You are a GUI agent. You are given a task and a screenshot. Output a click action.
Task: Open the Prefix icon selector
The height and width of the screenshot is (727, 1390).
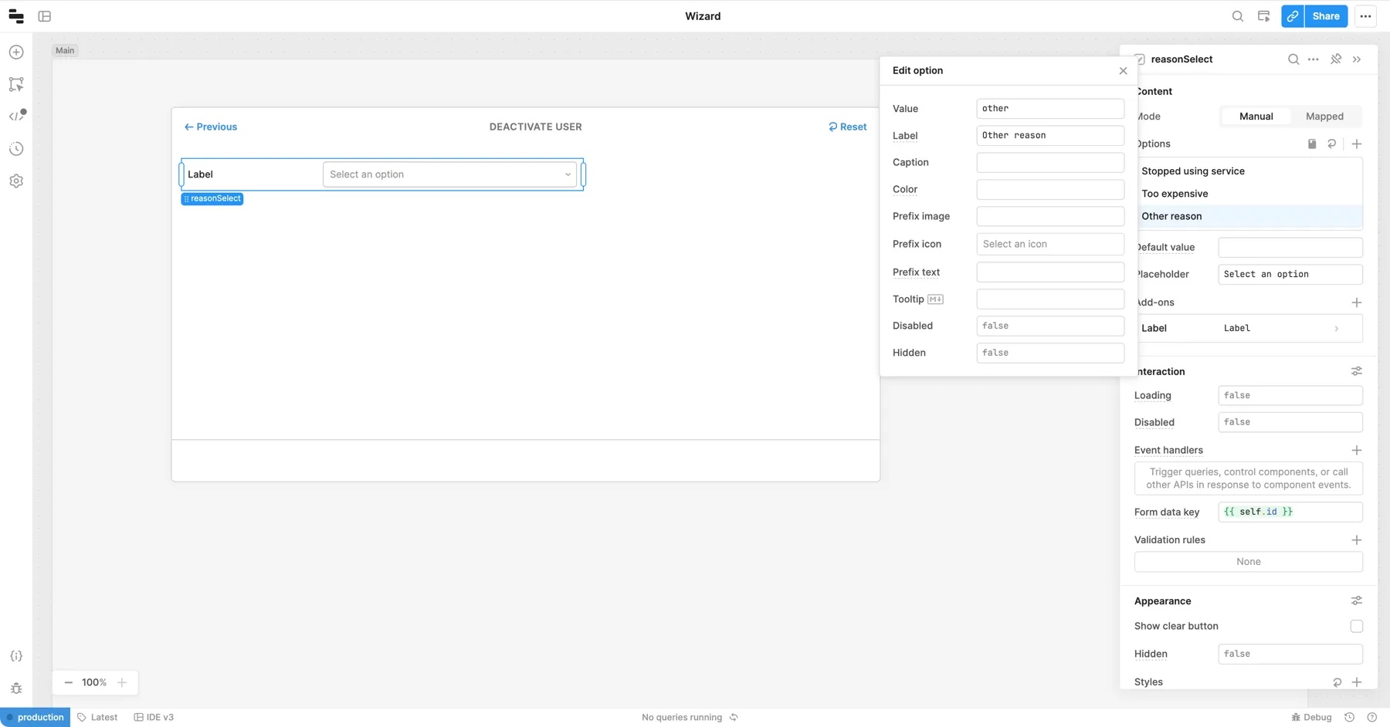point(1050,244)
